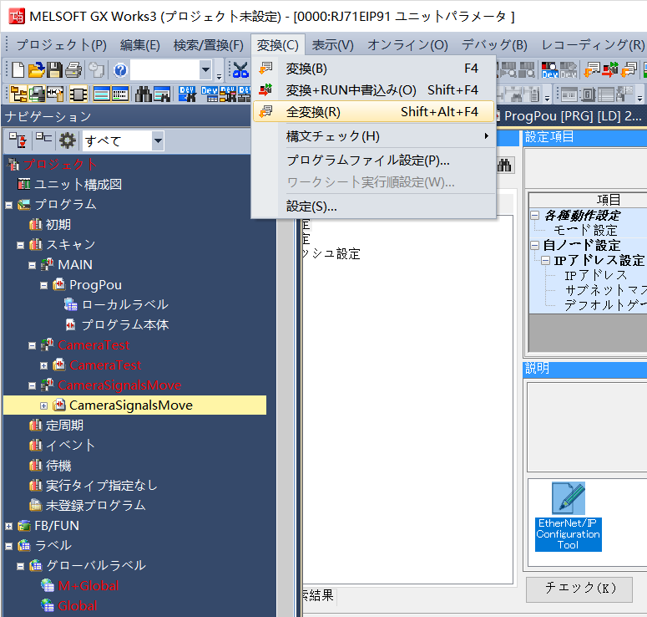Click the toolbar overflow arrow after the search box
The image size is (647, 617).
(x=219, y=75)
